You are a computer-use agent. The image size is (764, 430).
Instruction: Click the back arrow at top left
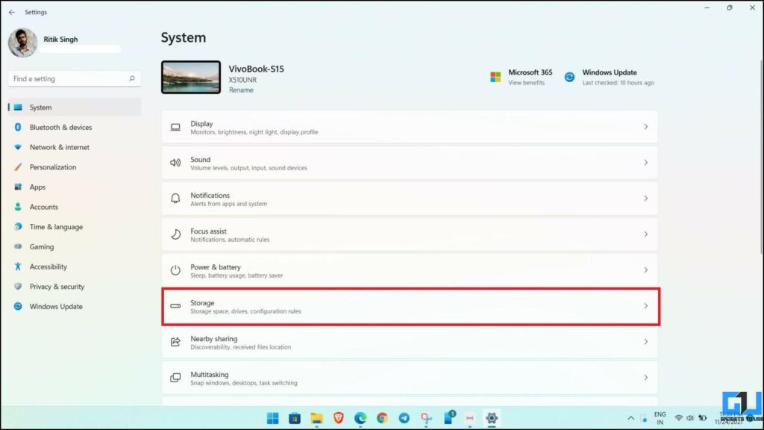(10, 11)
